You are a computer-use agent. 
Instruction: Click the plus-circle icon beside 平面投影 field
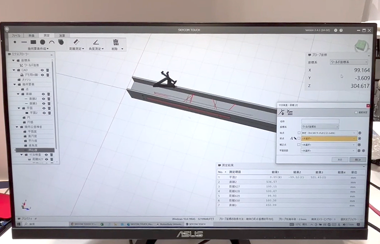pyautogui.click(x=364, y=150)
